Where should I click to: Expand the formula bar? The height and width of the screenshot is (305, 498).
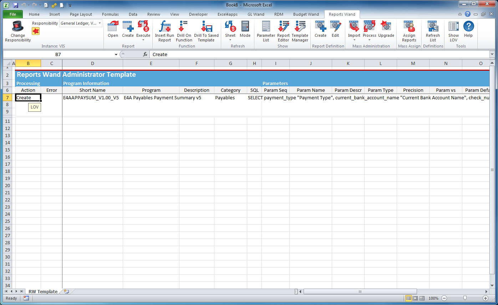(x=492, y=54)
